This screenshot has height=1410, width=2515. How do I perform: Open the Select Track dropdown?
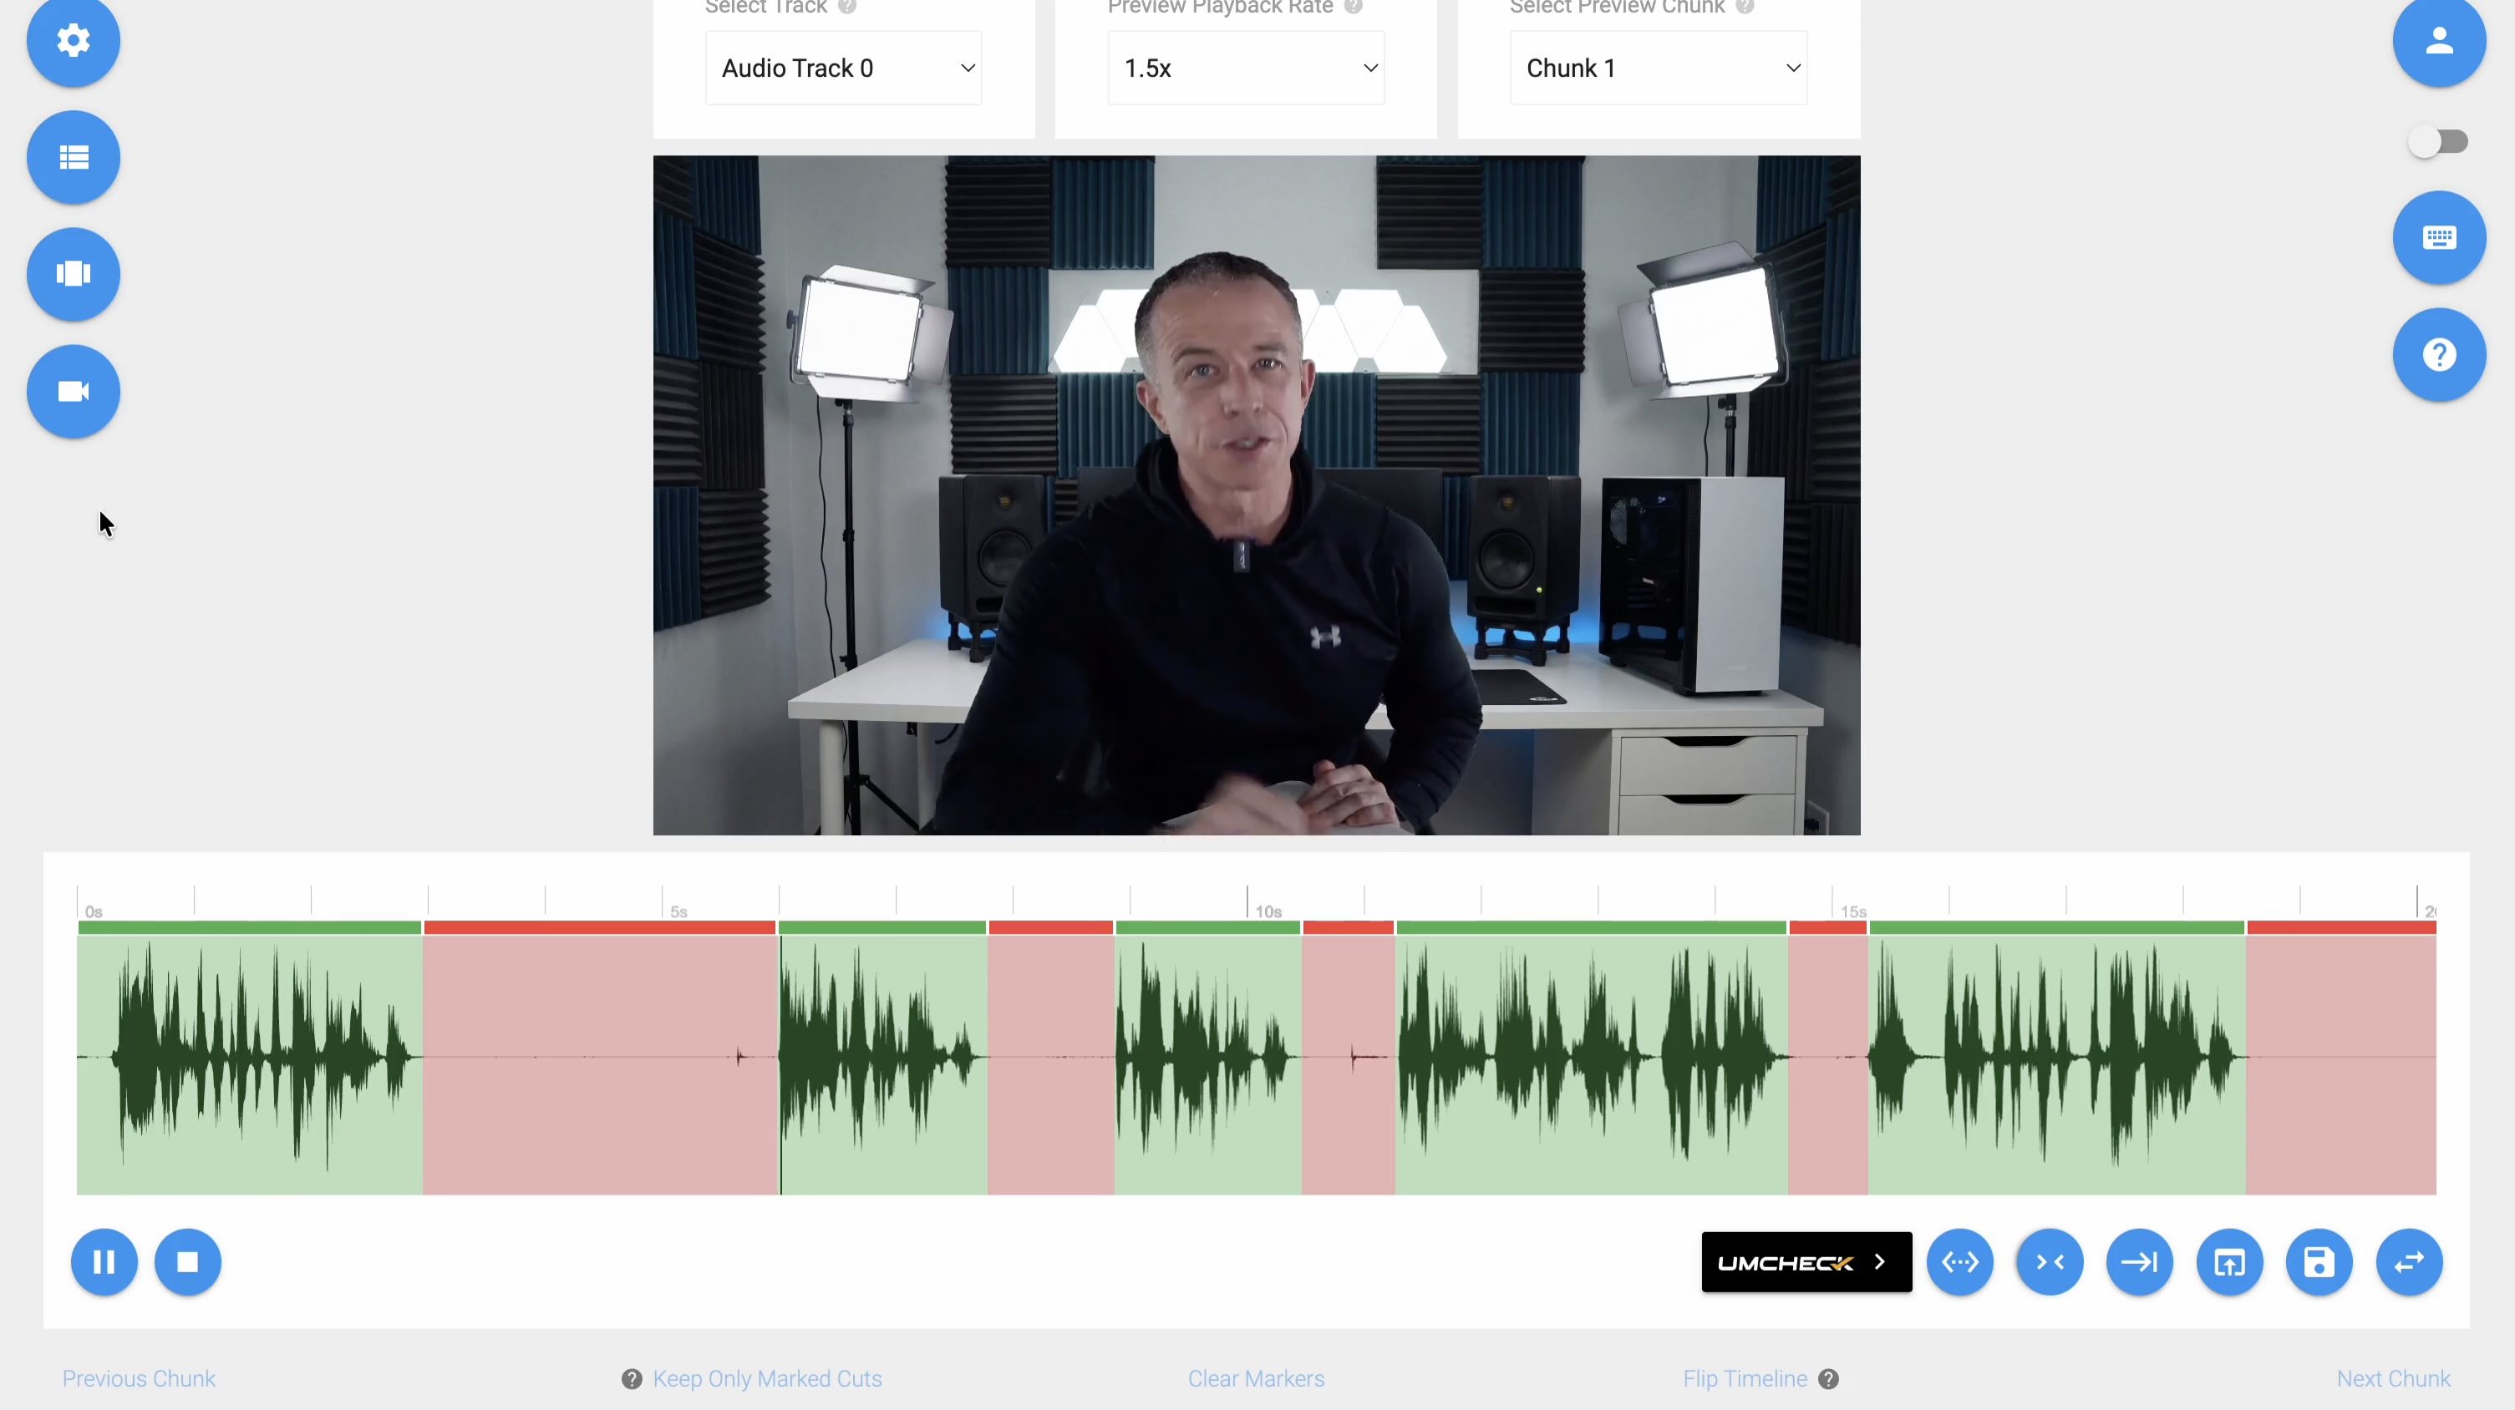(x=842, y=68)
